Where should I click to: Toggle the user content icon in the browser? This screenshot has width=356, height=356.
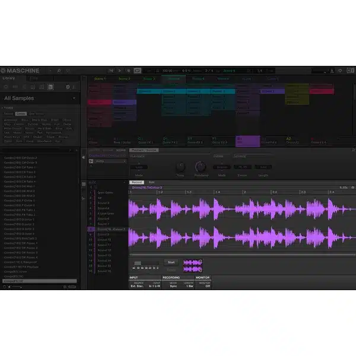click(68, 87)
